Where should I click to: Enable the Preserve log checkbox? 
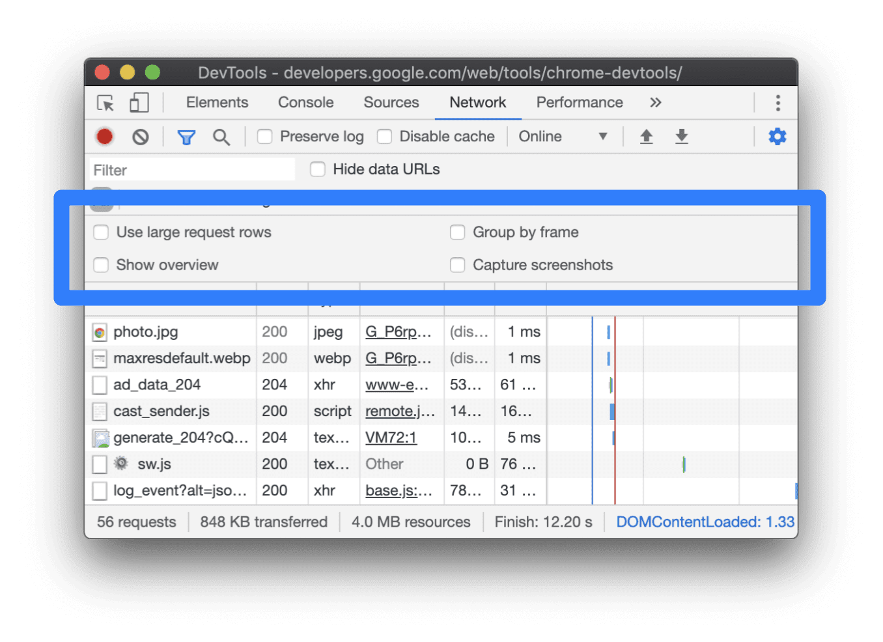(265, 137)
